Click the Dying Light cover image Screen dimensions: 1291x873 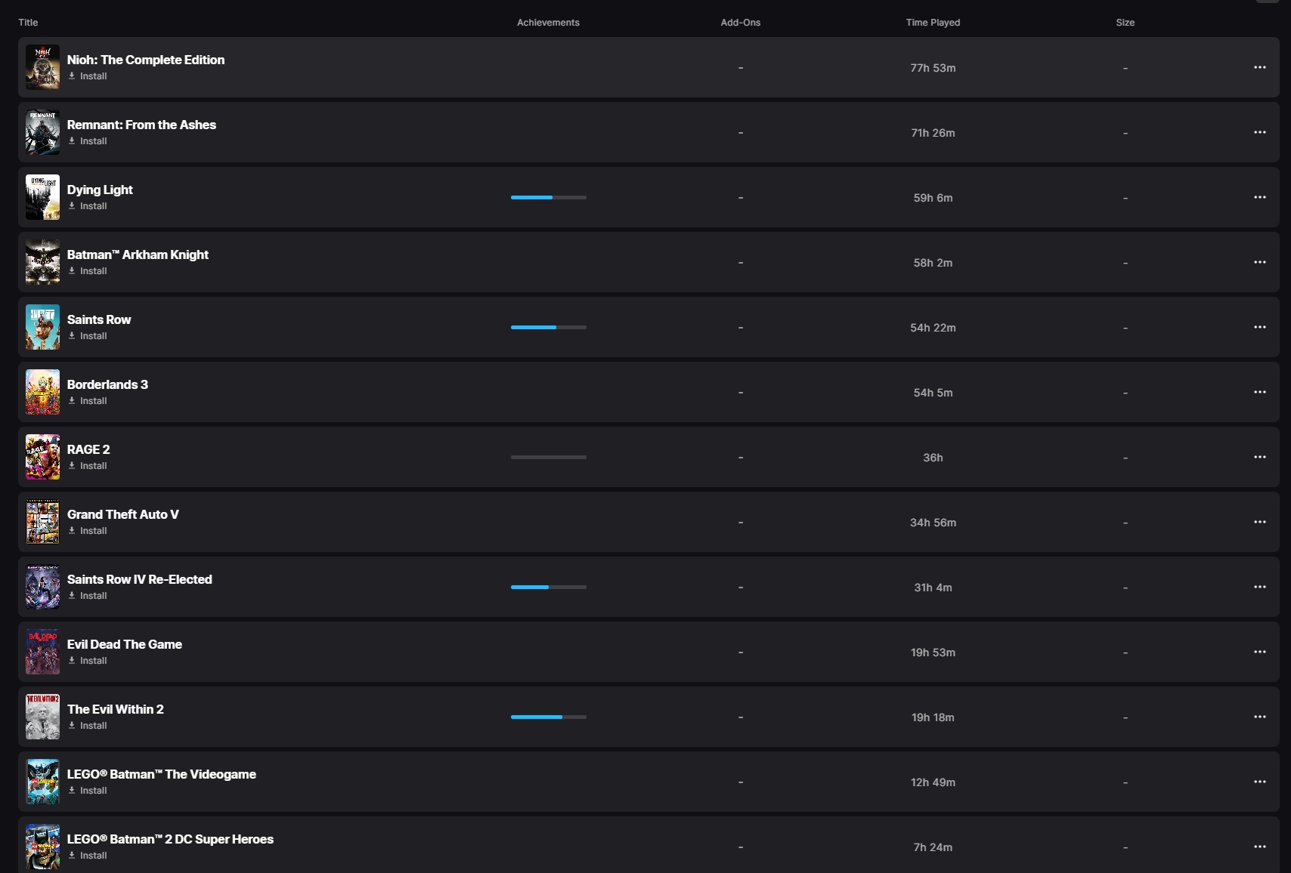tap(42, 197)
